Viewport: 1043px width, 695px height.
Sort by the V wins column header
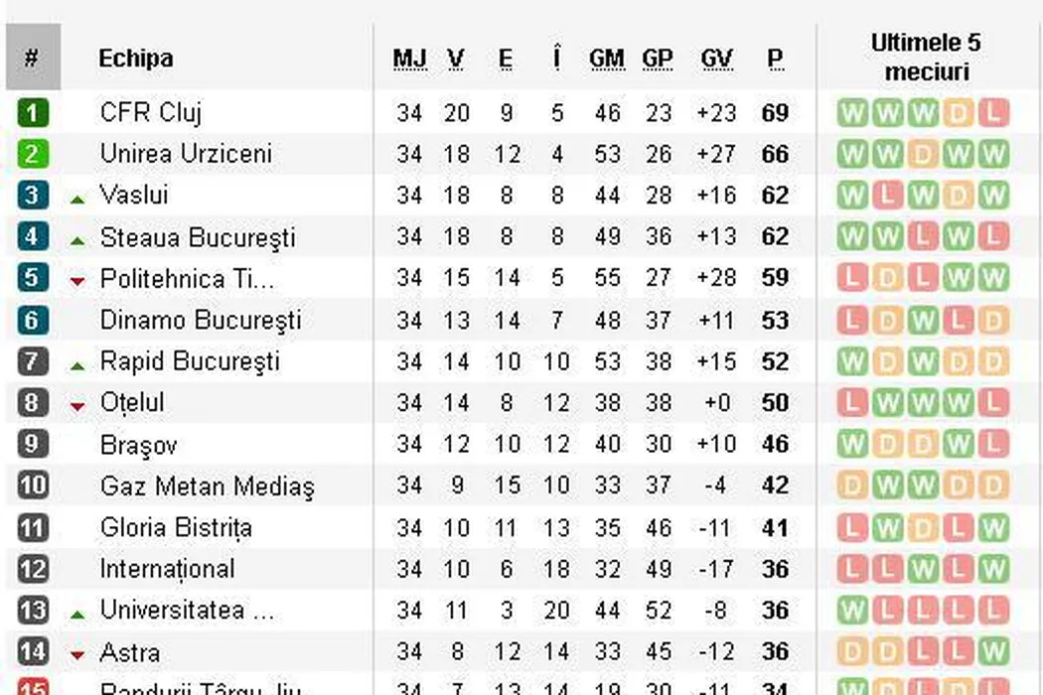pos(456,60)
